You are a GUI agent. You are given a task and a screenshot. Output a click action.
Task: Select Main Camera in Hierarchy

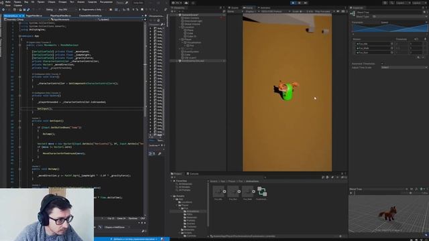(191, 18)
